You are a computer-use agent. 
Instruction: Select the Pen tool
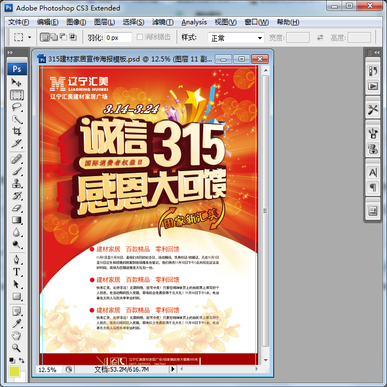point(17,260)
